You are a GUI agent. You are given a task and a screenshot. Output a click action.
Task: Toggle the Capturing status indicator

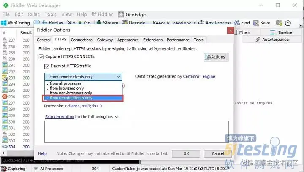pos(13,169)
